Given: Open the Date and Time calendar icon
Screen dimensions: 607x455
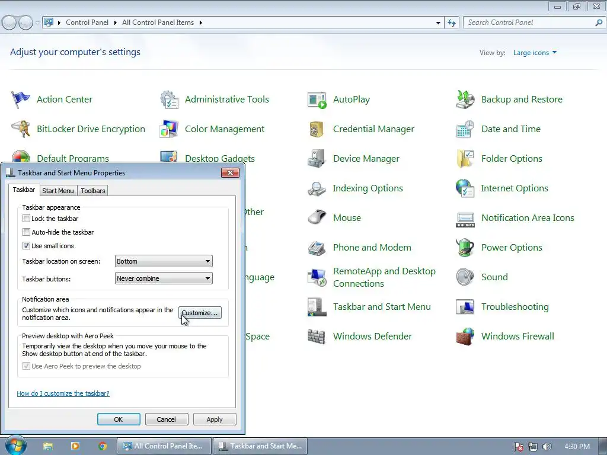Looking at the screenshot, I should (x=465, y=129).
